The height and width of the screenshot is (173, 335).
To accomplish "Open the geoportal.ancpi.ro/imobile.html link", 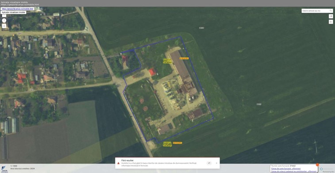I will click(17, 9).
